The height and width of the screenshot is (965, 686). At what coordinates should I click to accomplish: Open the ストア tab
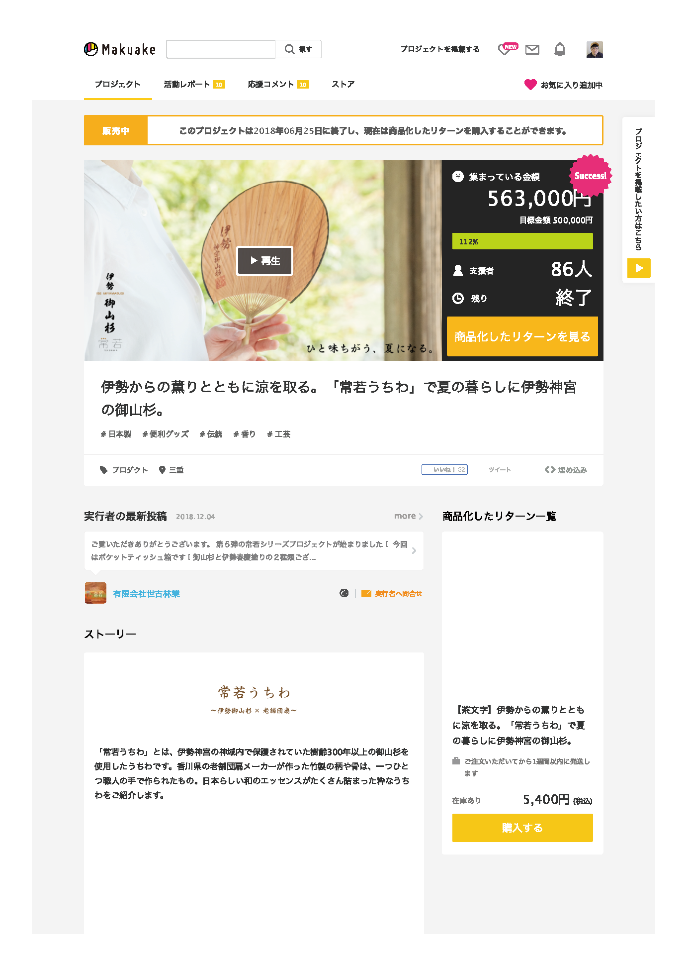click(343, 84)
